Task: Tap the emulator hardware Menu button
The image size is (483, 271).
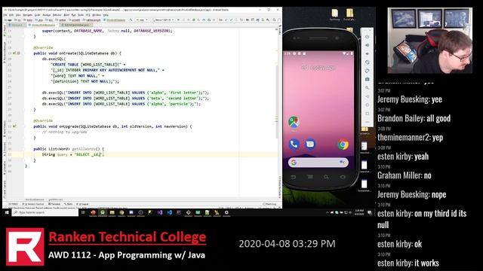Action: [310, 177]
